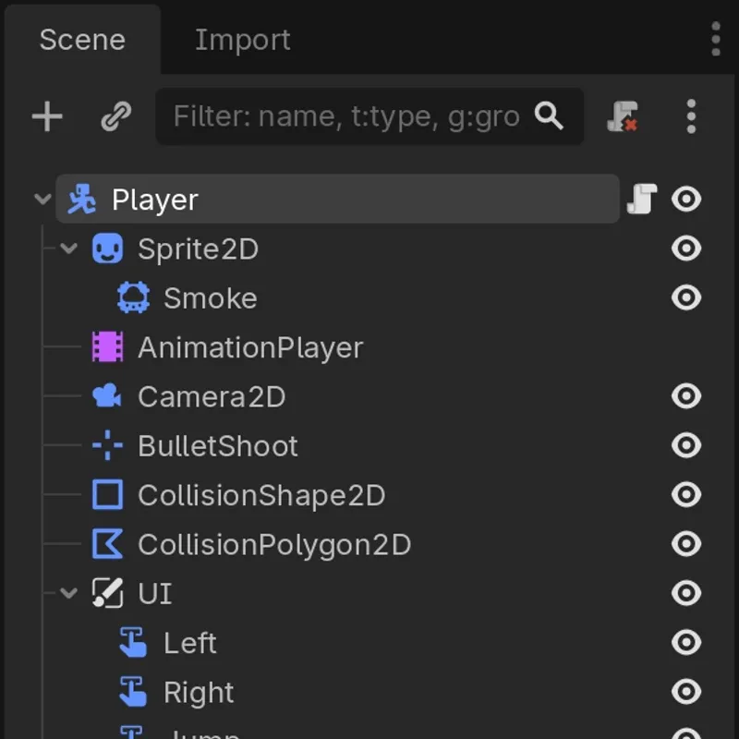Switch to the Import tab
This screenshot has height=739, width=739.
click(x=242, y=40)
